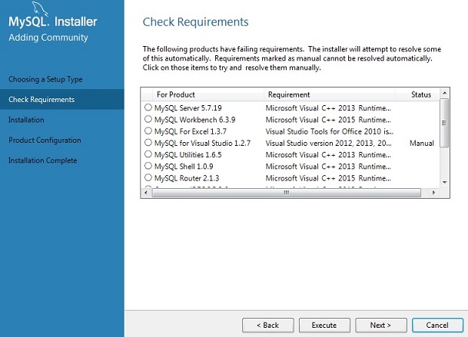Select the MySQL Utilities 1.6.5 radio button
The width and height of the screenshot is (468, 337).
tap(148, 154)
